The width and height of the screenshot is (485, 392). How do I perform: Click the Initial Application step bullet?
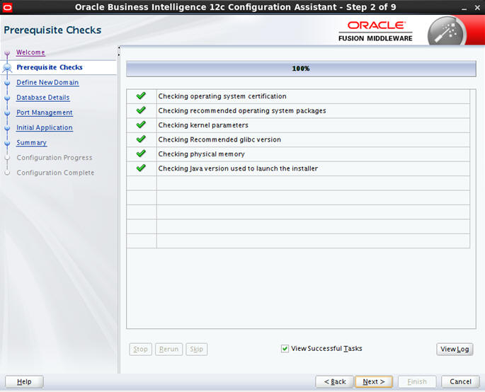(x=7, y=128)
